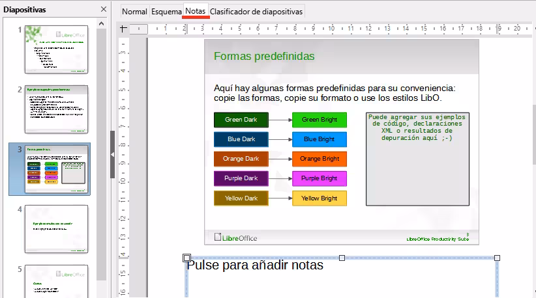536x298 pixels.
Task: Click the top-center handle of notes box
Action: point(342,258)
